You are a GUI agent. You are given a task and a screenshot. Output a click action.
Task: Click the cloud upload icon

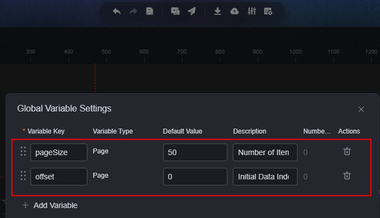pos(235,11)
